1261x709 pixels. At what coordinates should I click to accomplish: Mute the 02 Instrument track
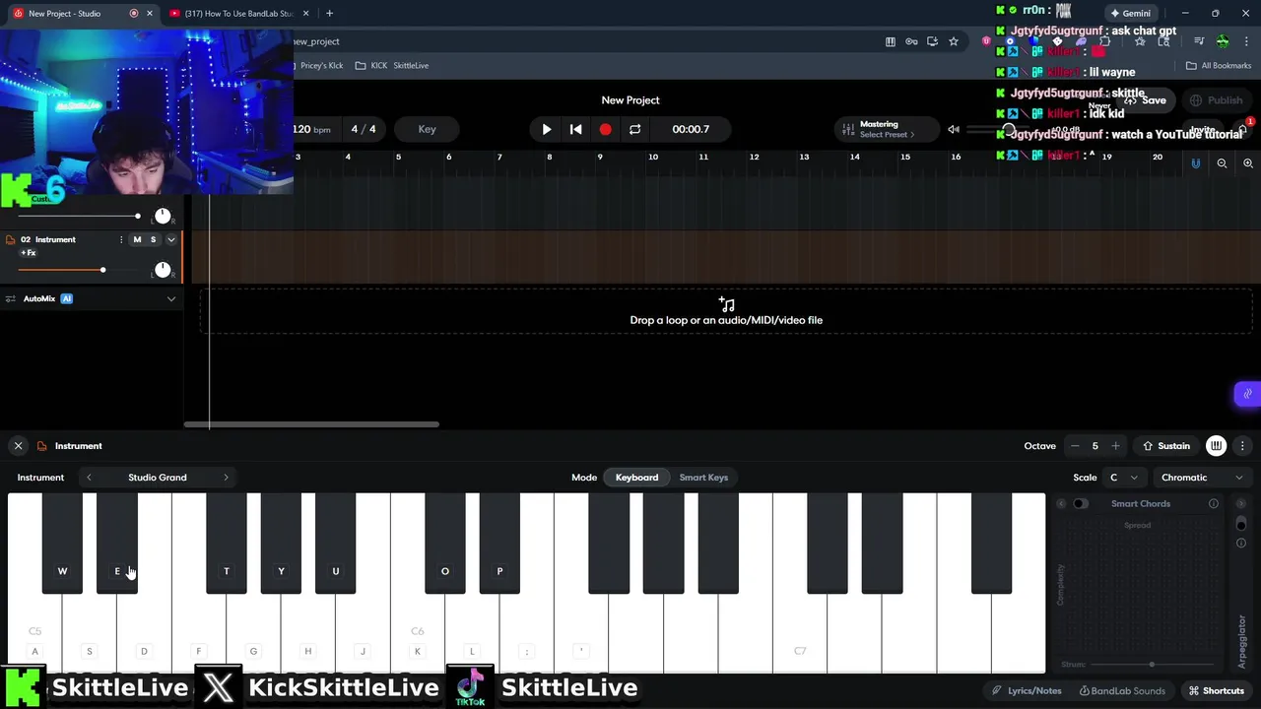[x=137, y=239]
